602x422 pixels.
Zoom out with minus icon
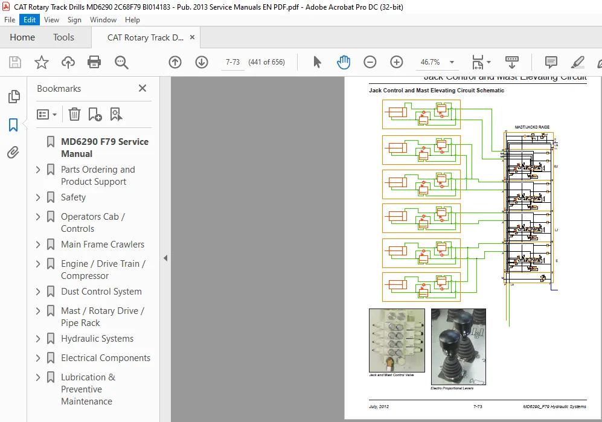click(x=370, y=62)
